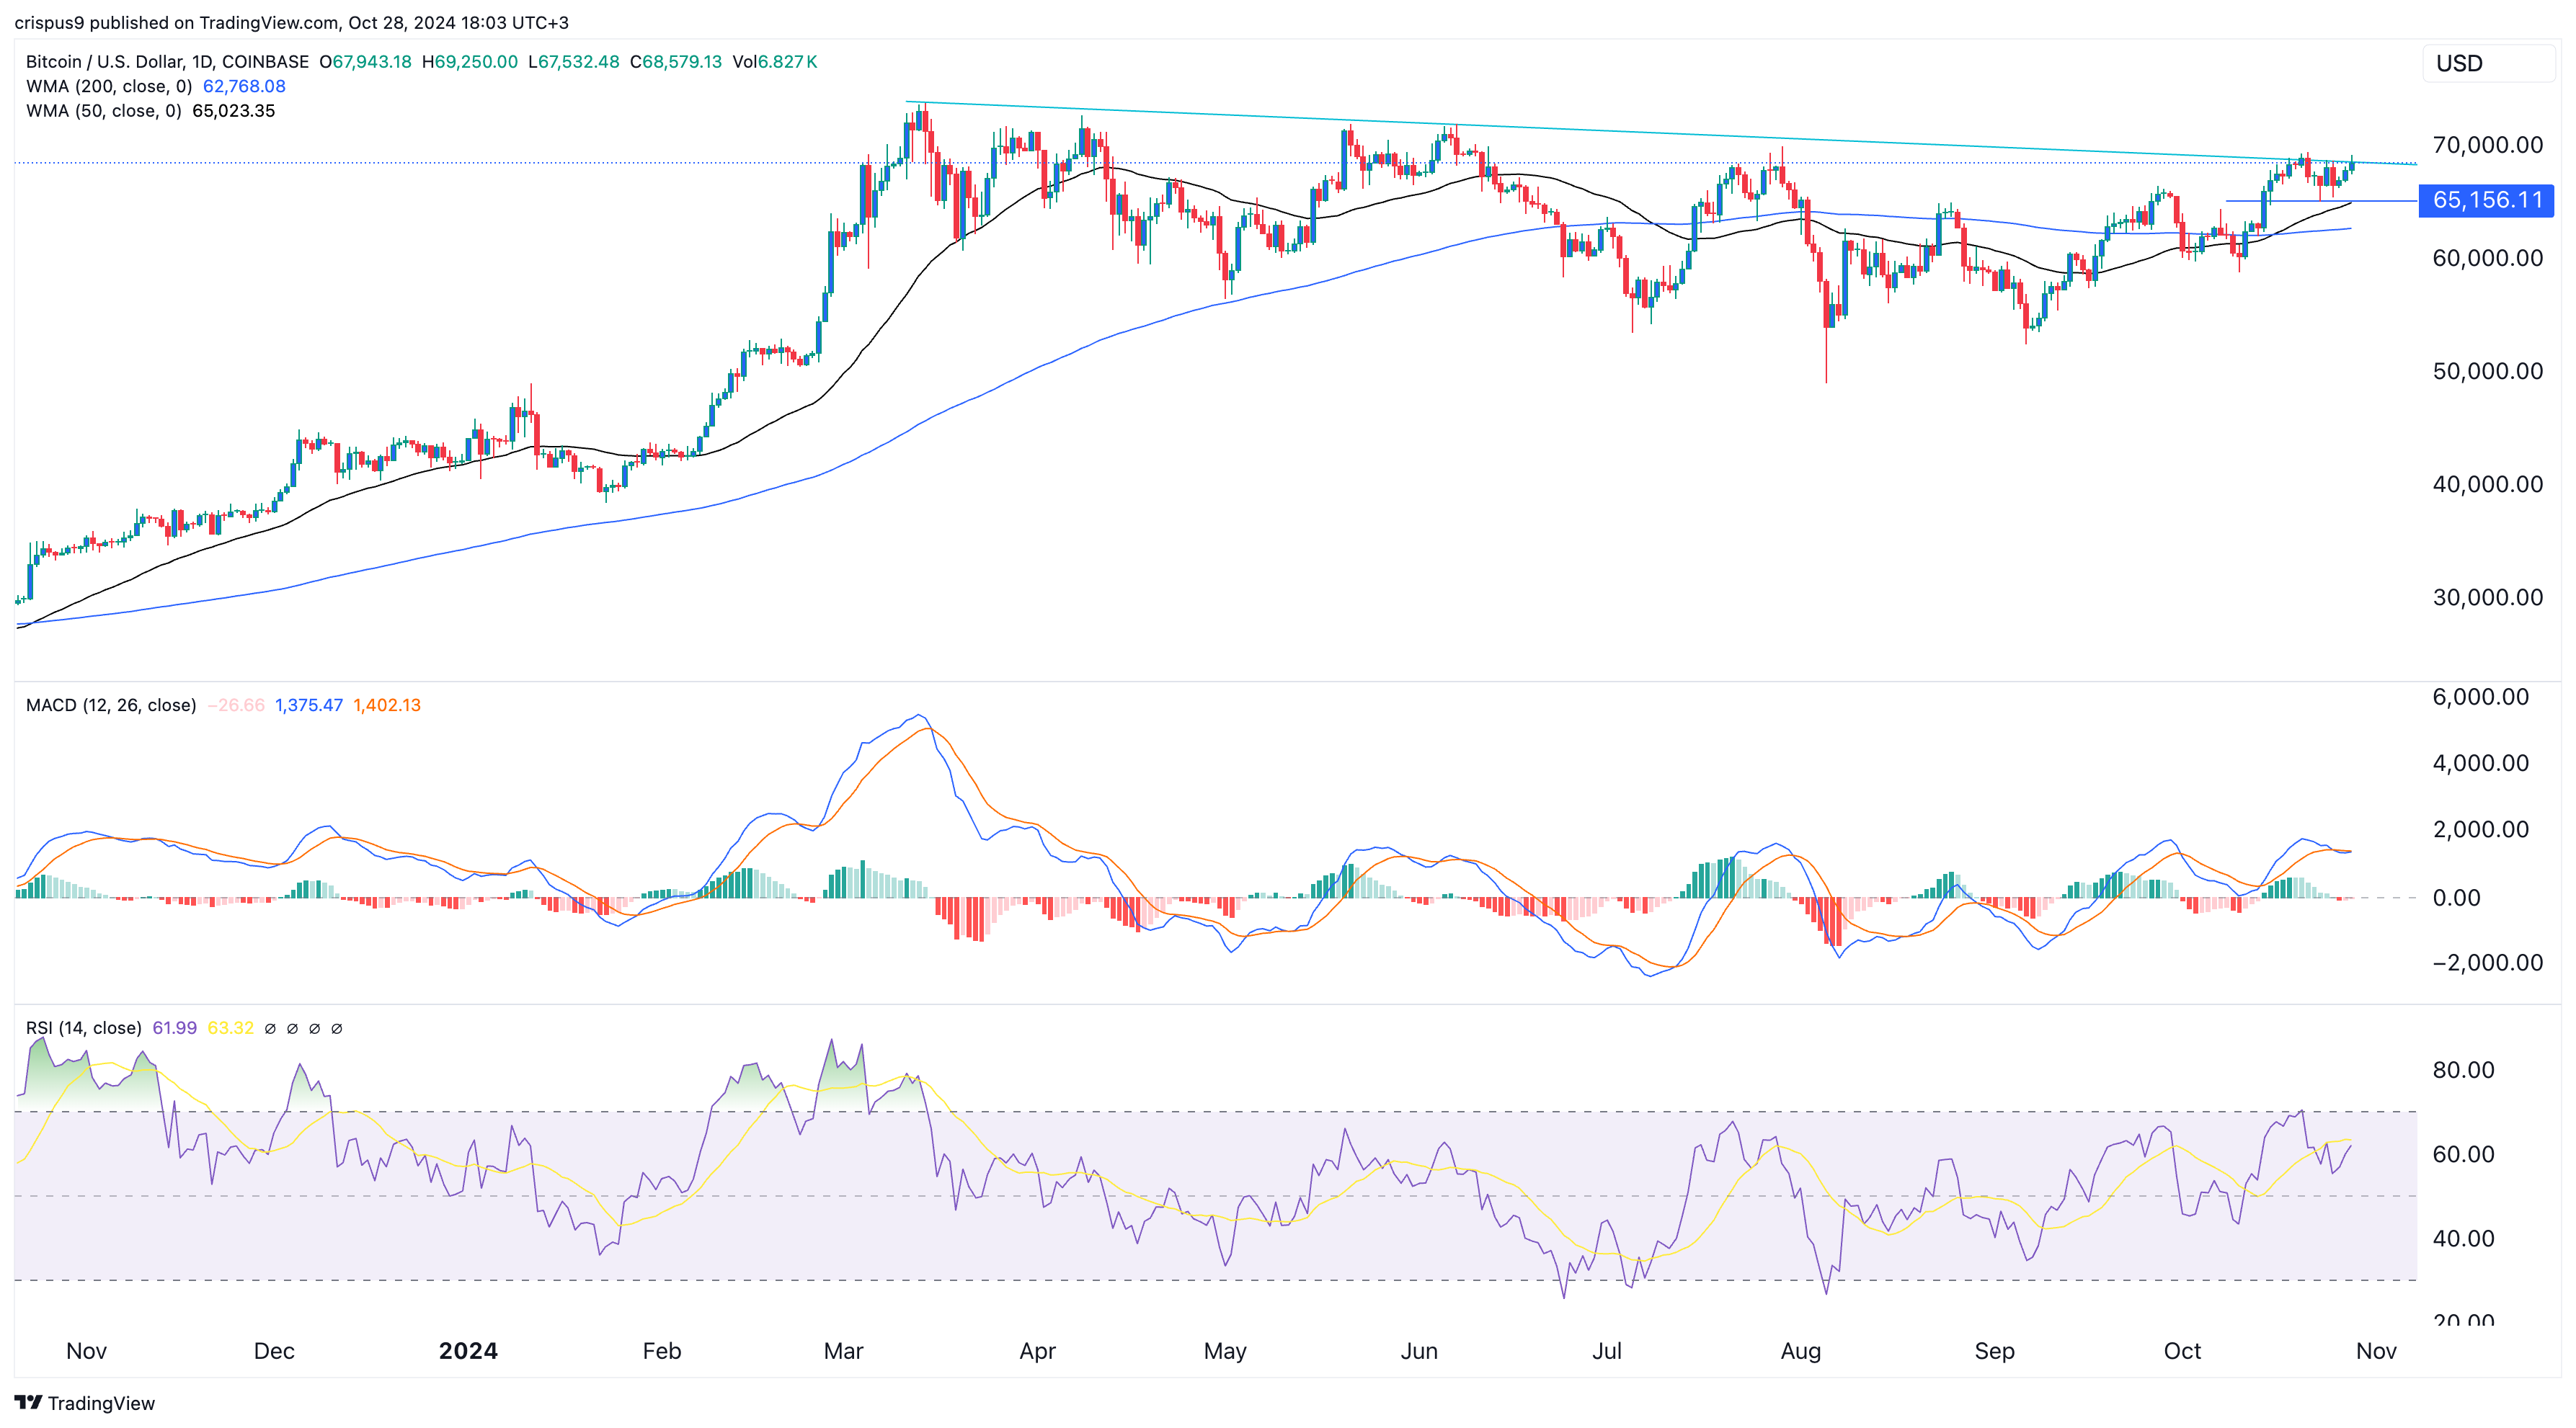Click the 2024 year label on time axis

pyautogui.click(x=468, y=1351)
